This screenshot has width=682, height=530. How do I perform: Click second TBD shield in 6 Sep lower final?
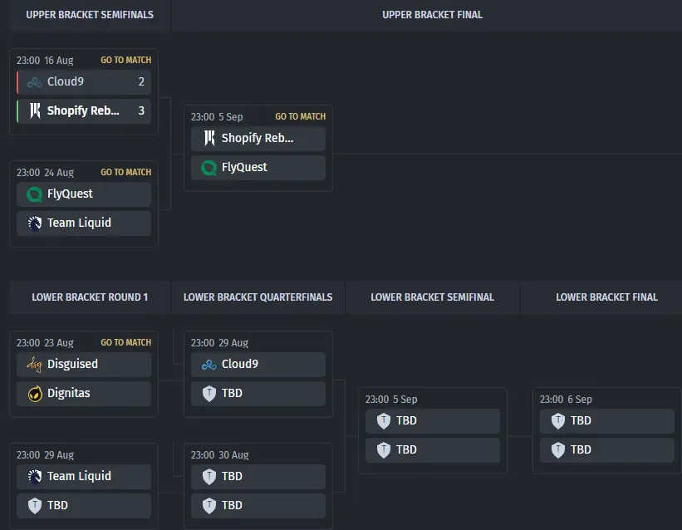pyautogui.click(x=558, y=450)
